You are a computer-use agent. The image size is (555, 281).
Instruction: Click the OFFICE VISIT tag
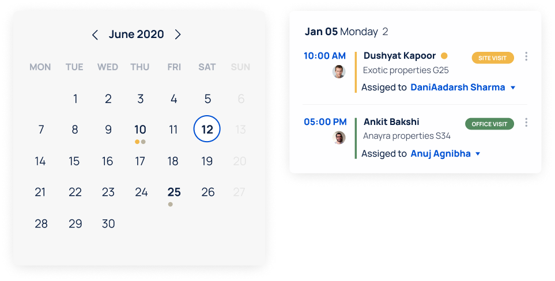pos(489,124)
